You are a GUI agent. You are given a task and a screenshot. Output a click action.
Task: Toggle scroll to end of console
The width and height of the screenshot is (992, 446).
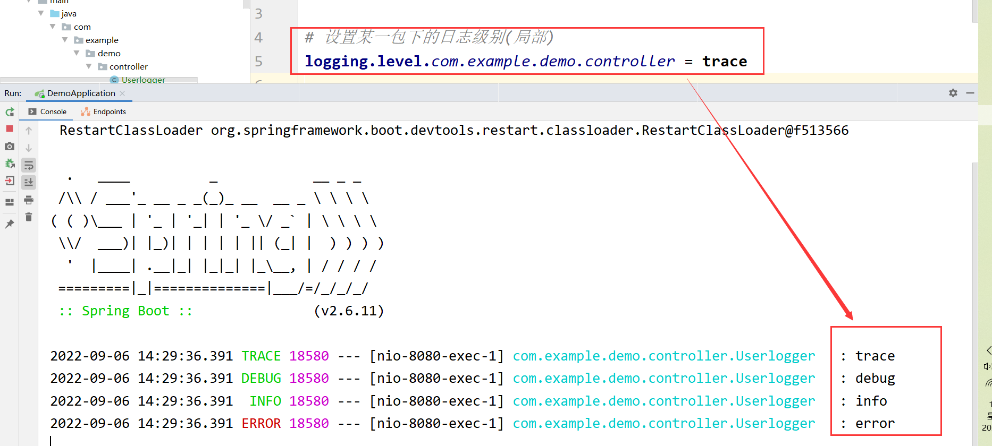(29, 182)
